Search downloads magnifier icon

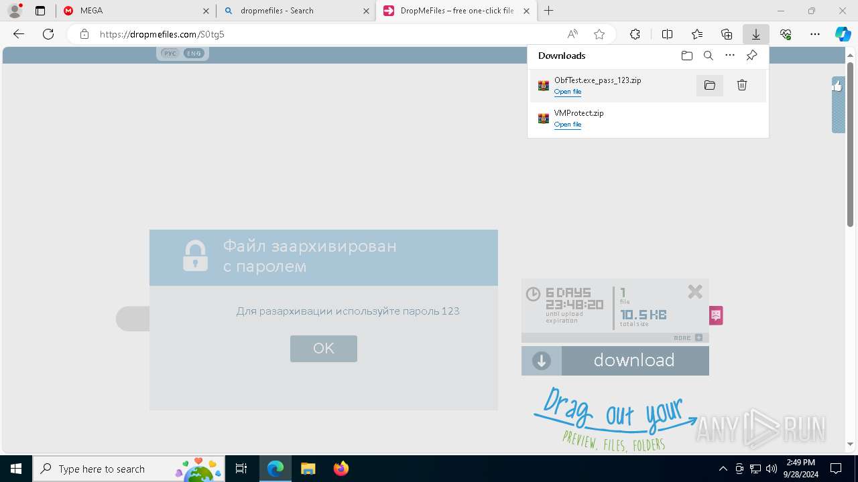coord(708,56)
